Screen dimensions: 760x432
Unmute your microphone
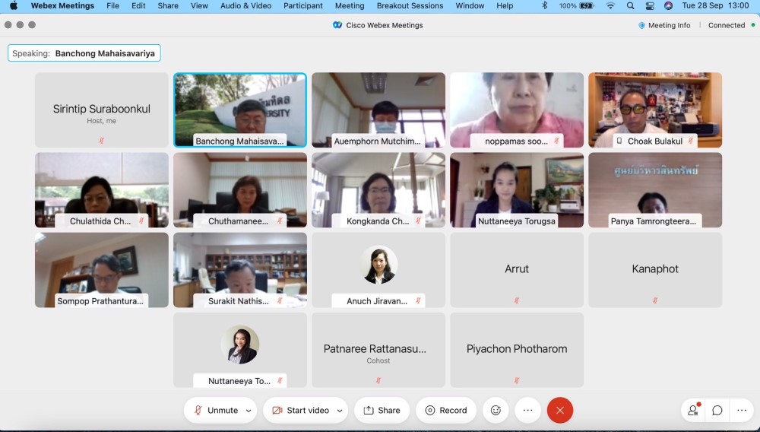click(x=216, y=410)
